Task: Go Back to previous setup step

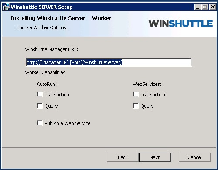Action: click(x=123, y=157)
